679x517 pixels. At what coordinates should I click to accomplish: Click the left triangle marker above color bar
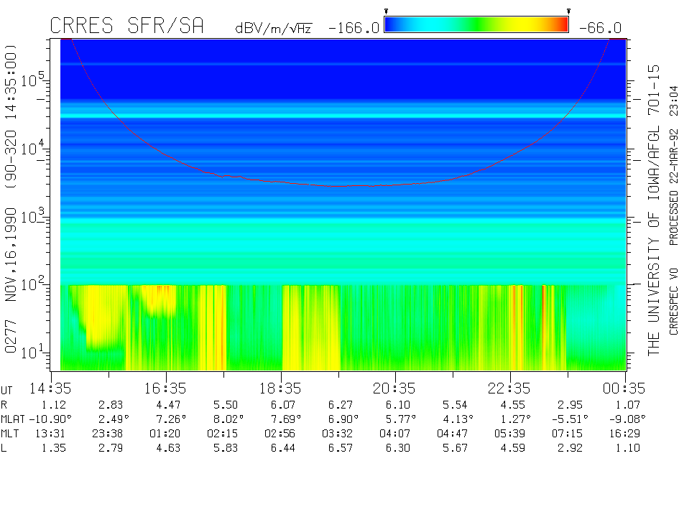point(387,11)
